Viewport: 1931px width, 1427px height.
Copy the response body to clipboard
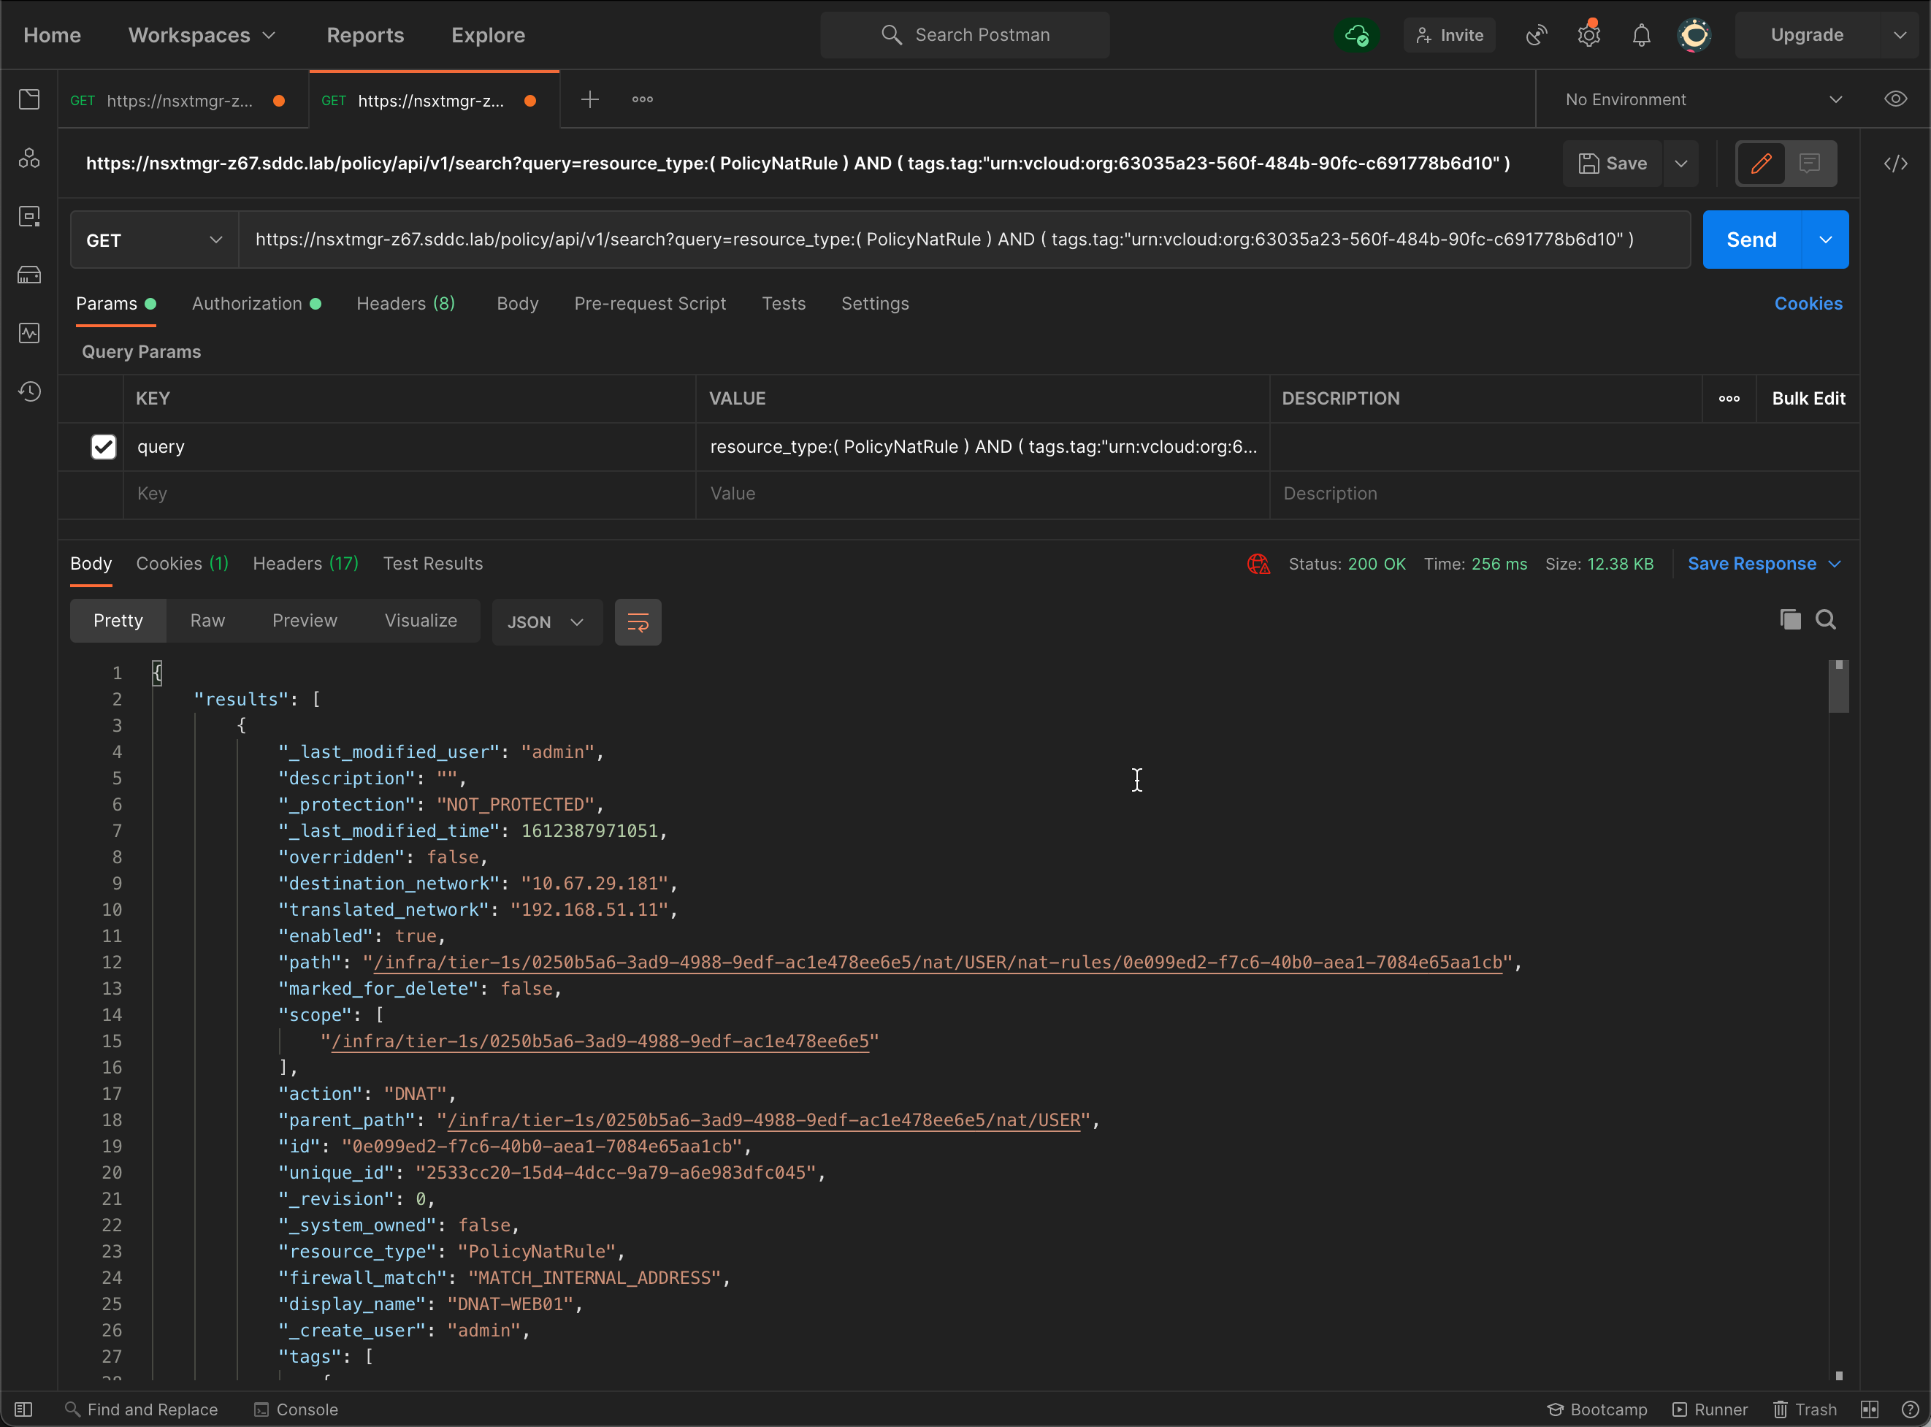[1790, 619]
